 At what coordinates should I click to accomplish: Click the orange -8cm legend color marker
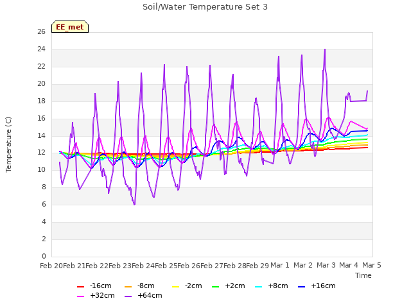pos(128,287)
